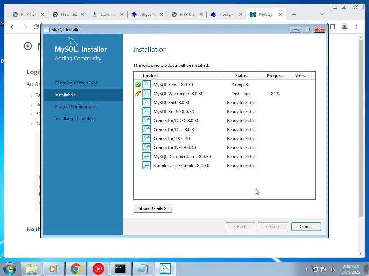369x276 pixels.
Task: Click the Action Center flag tray icon
Action: click(324, 269)
